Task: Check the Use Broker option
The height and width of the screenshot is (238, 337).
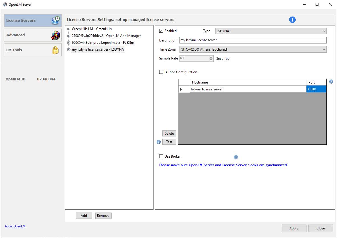Action: tap(161, 156)
